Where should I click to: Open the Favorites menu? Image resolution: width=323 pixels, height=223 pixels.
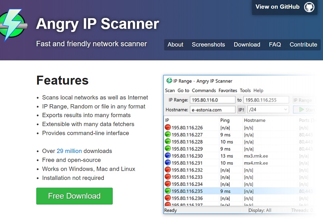pos(228,91)
